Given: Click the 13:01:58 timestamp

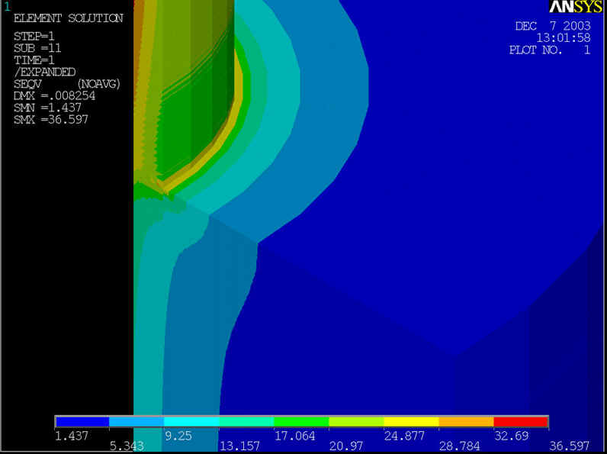Looking at the screenshot, I should click(564, 38).
